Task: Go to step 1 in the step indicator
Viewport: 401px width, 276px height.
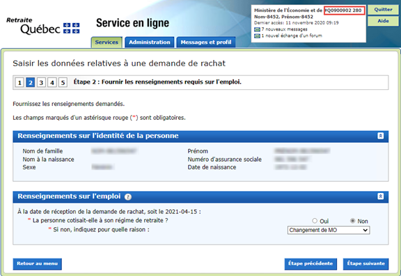Action: pyautogui.click(x=19, y=83)
